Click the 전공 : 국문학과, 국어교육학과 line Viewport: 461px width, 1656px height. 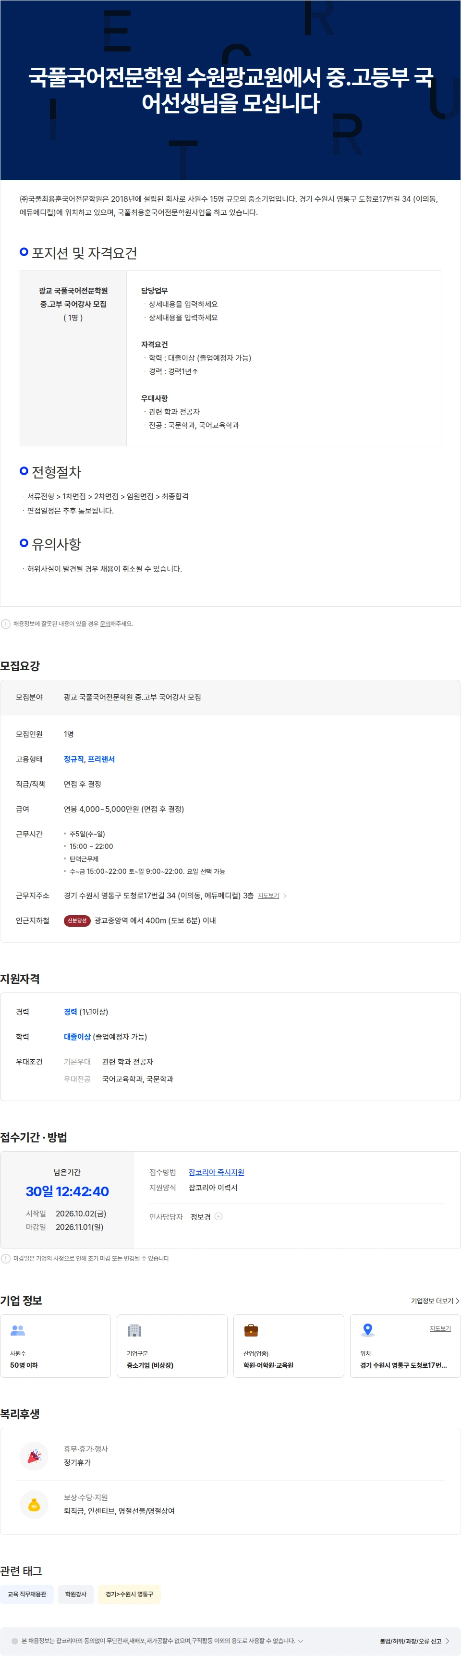click(194, 425)
